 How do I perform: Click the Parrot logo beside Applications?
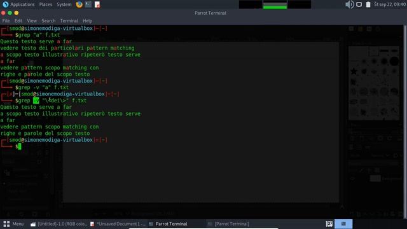click(5, 4)
